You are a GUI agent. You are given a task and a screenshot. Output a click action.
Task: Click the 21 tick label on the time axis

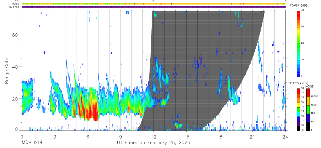[252, 137]
